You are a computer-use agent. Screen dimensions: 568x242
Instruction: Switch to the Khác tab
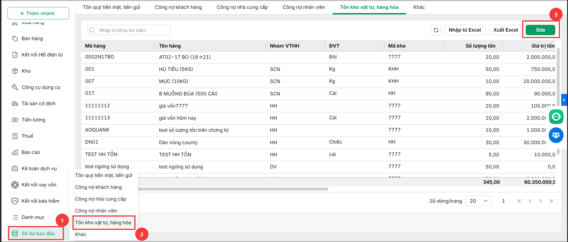(x=419, y=7)
